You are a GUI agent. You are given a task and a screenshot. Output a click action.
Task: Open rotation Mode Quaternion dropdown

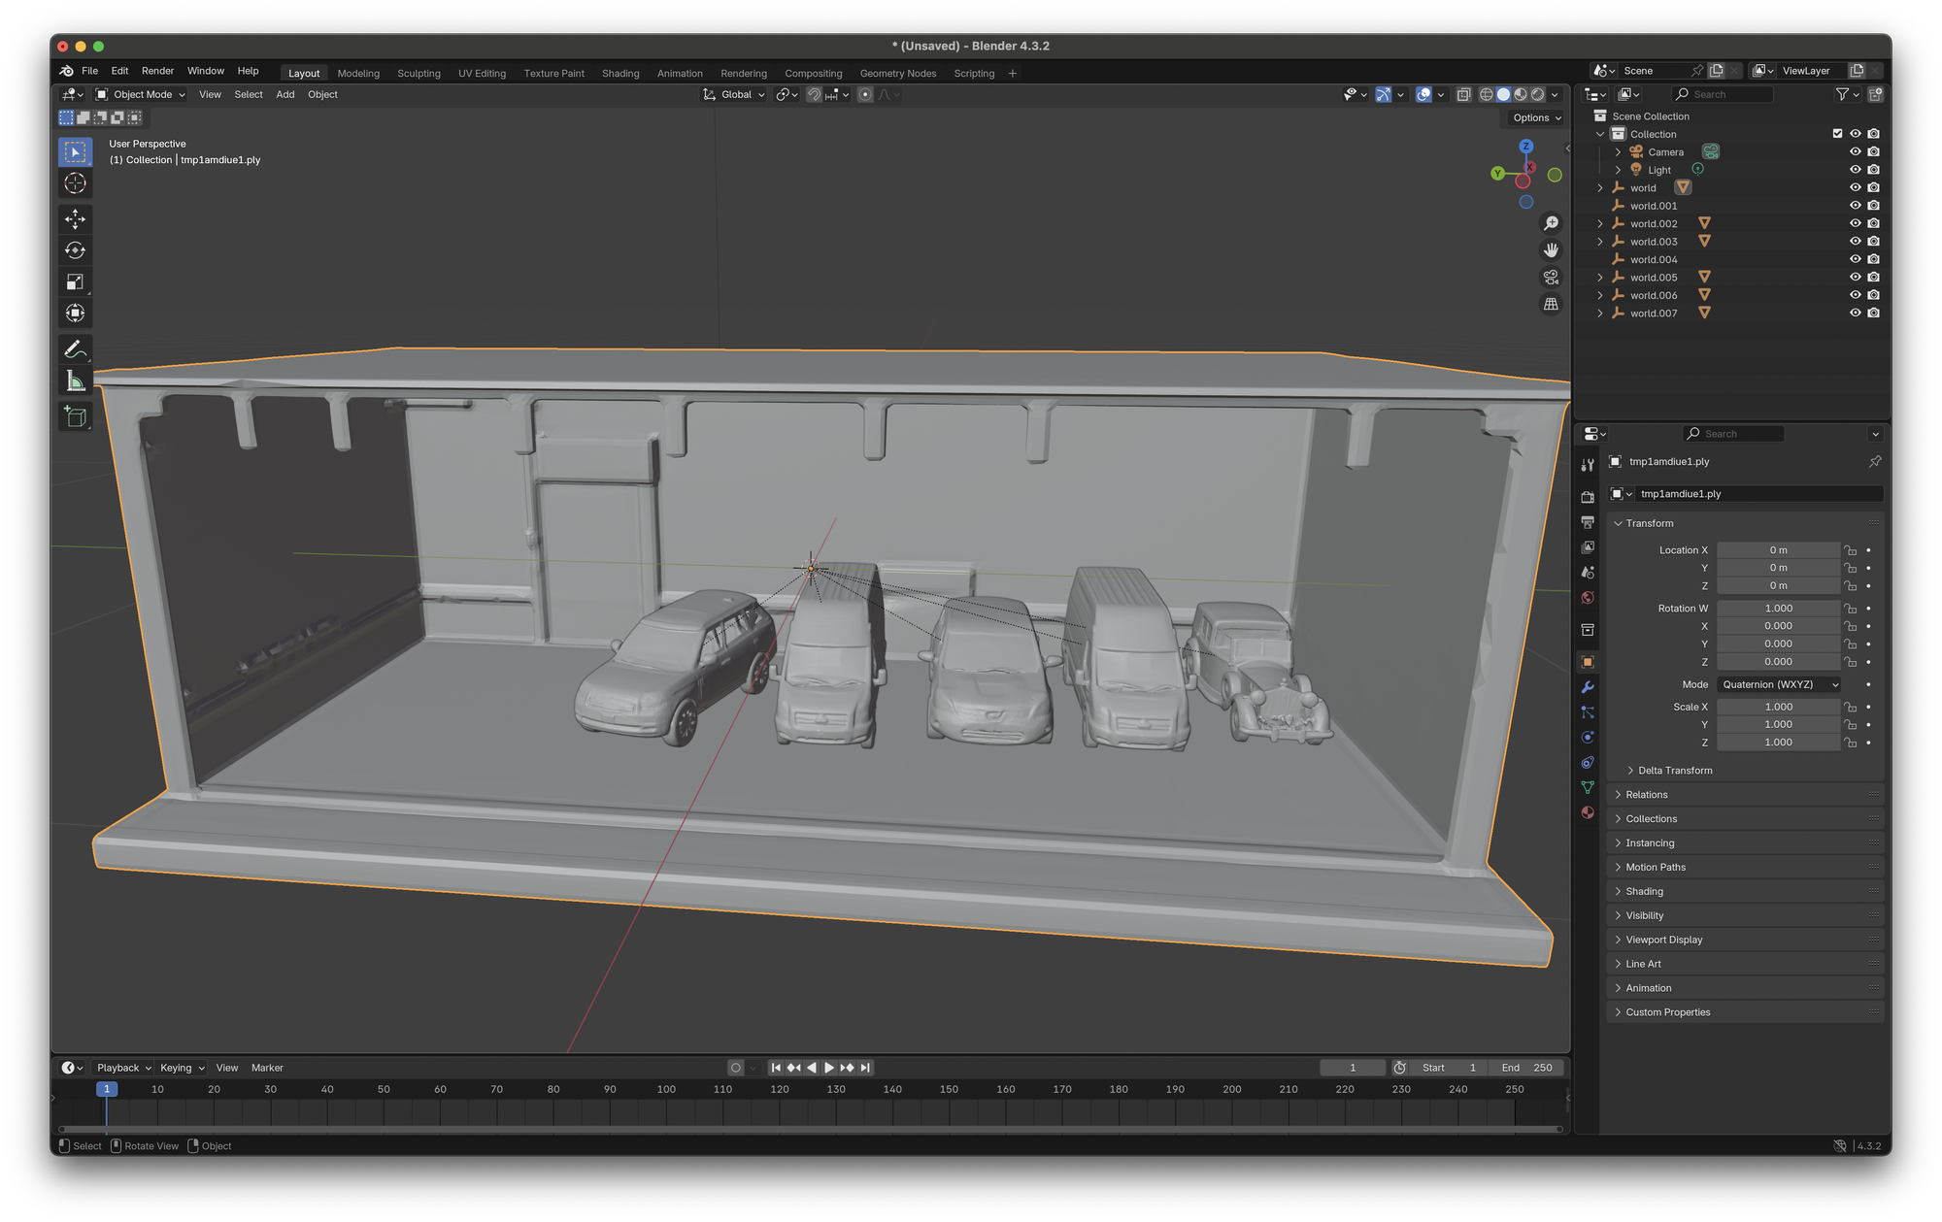click(1779, 684)
